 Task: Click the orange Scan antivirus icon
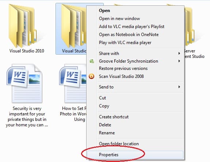(91, 76)
